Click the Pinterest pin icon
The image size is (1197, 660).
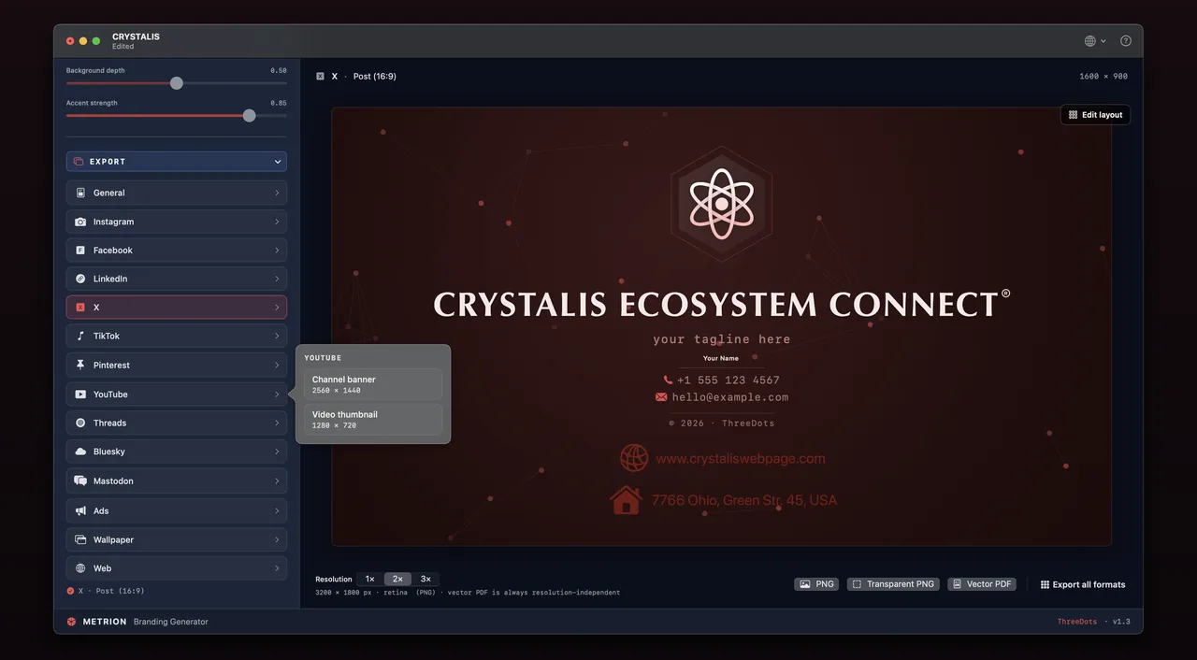tap(80, 365)
